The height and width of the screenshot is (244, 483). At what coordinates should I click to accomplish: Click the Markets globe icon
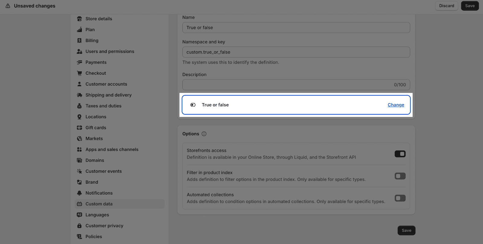tap(79, 138)
